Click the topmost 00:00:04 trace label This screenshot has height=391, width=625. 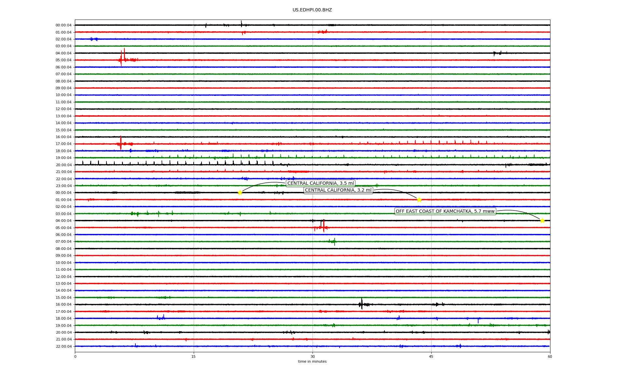63,25
